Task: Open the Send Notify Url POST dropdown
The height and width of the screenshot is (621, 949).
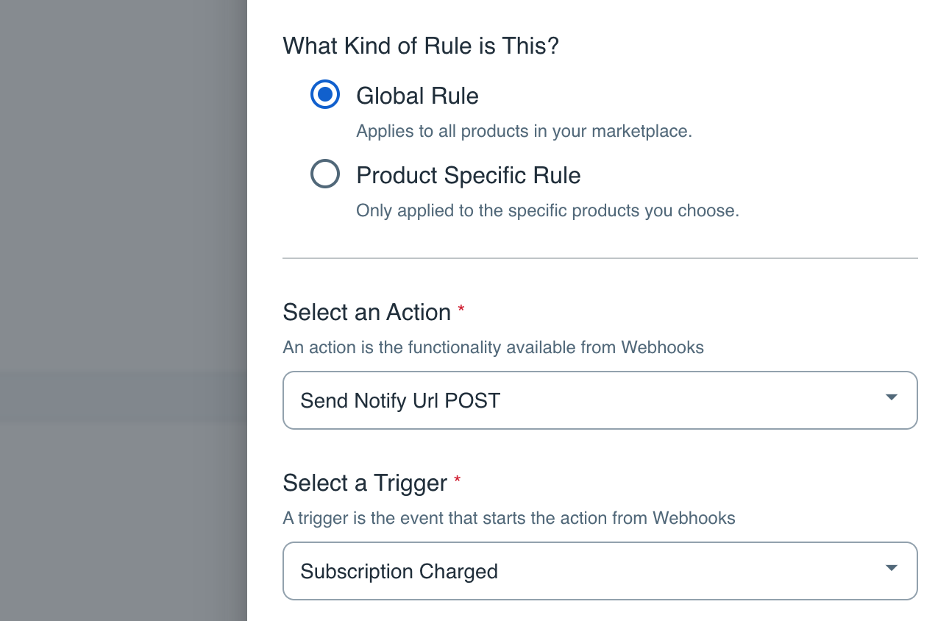Action: point(589,400)
